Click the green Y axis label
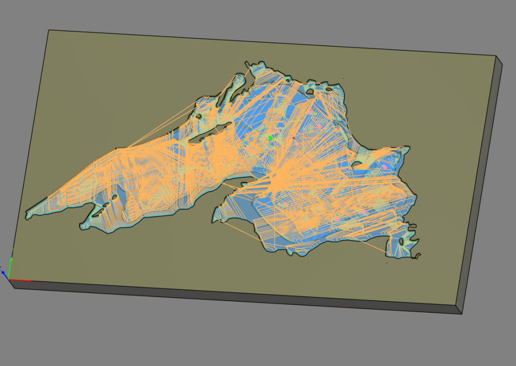Viewport: 516px width, 366px height. click(x=13, y=249)
